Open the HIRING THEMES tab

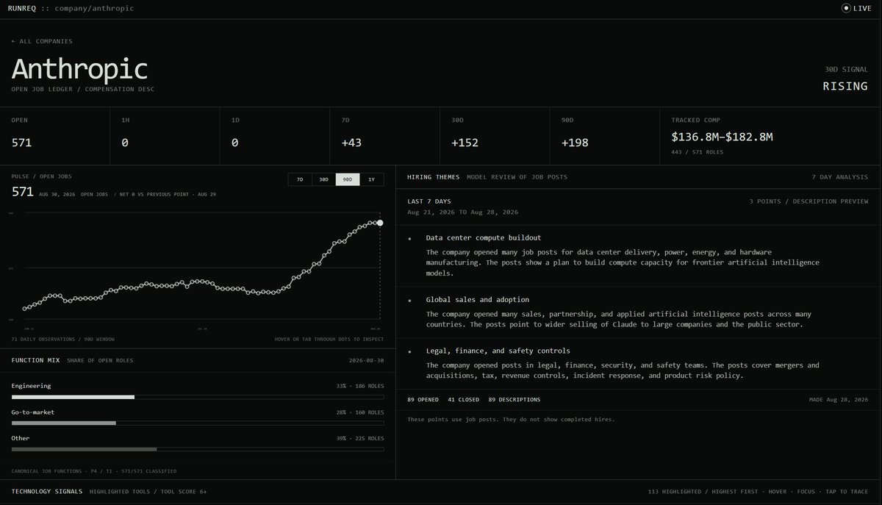click(x=433, y=177)
